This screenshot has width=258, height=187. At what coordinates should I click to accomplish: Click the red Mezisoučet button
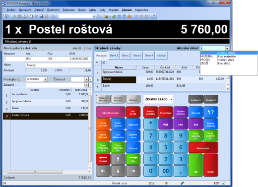(x=203, y=148)
